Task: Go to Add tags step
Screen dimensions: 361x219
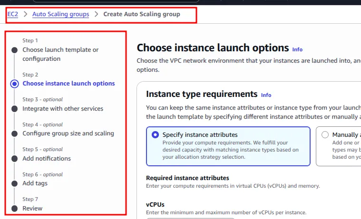Action: point(35,183)
